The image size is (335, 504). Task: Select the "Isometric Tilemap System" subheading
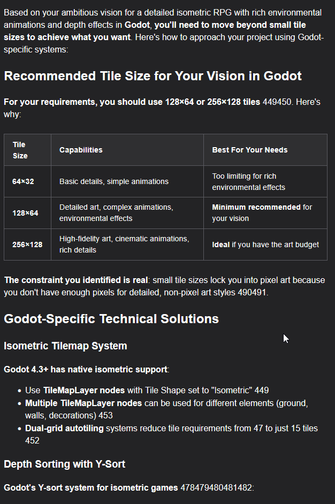(65, 346)
